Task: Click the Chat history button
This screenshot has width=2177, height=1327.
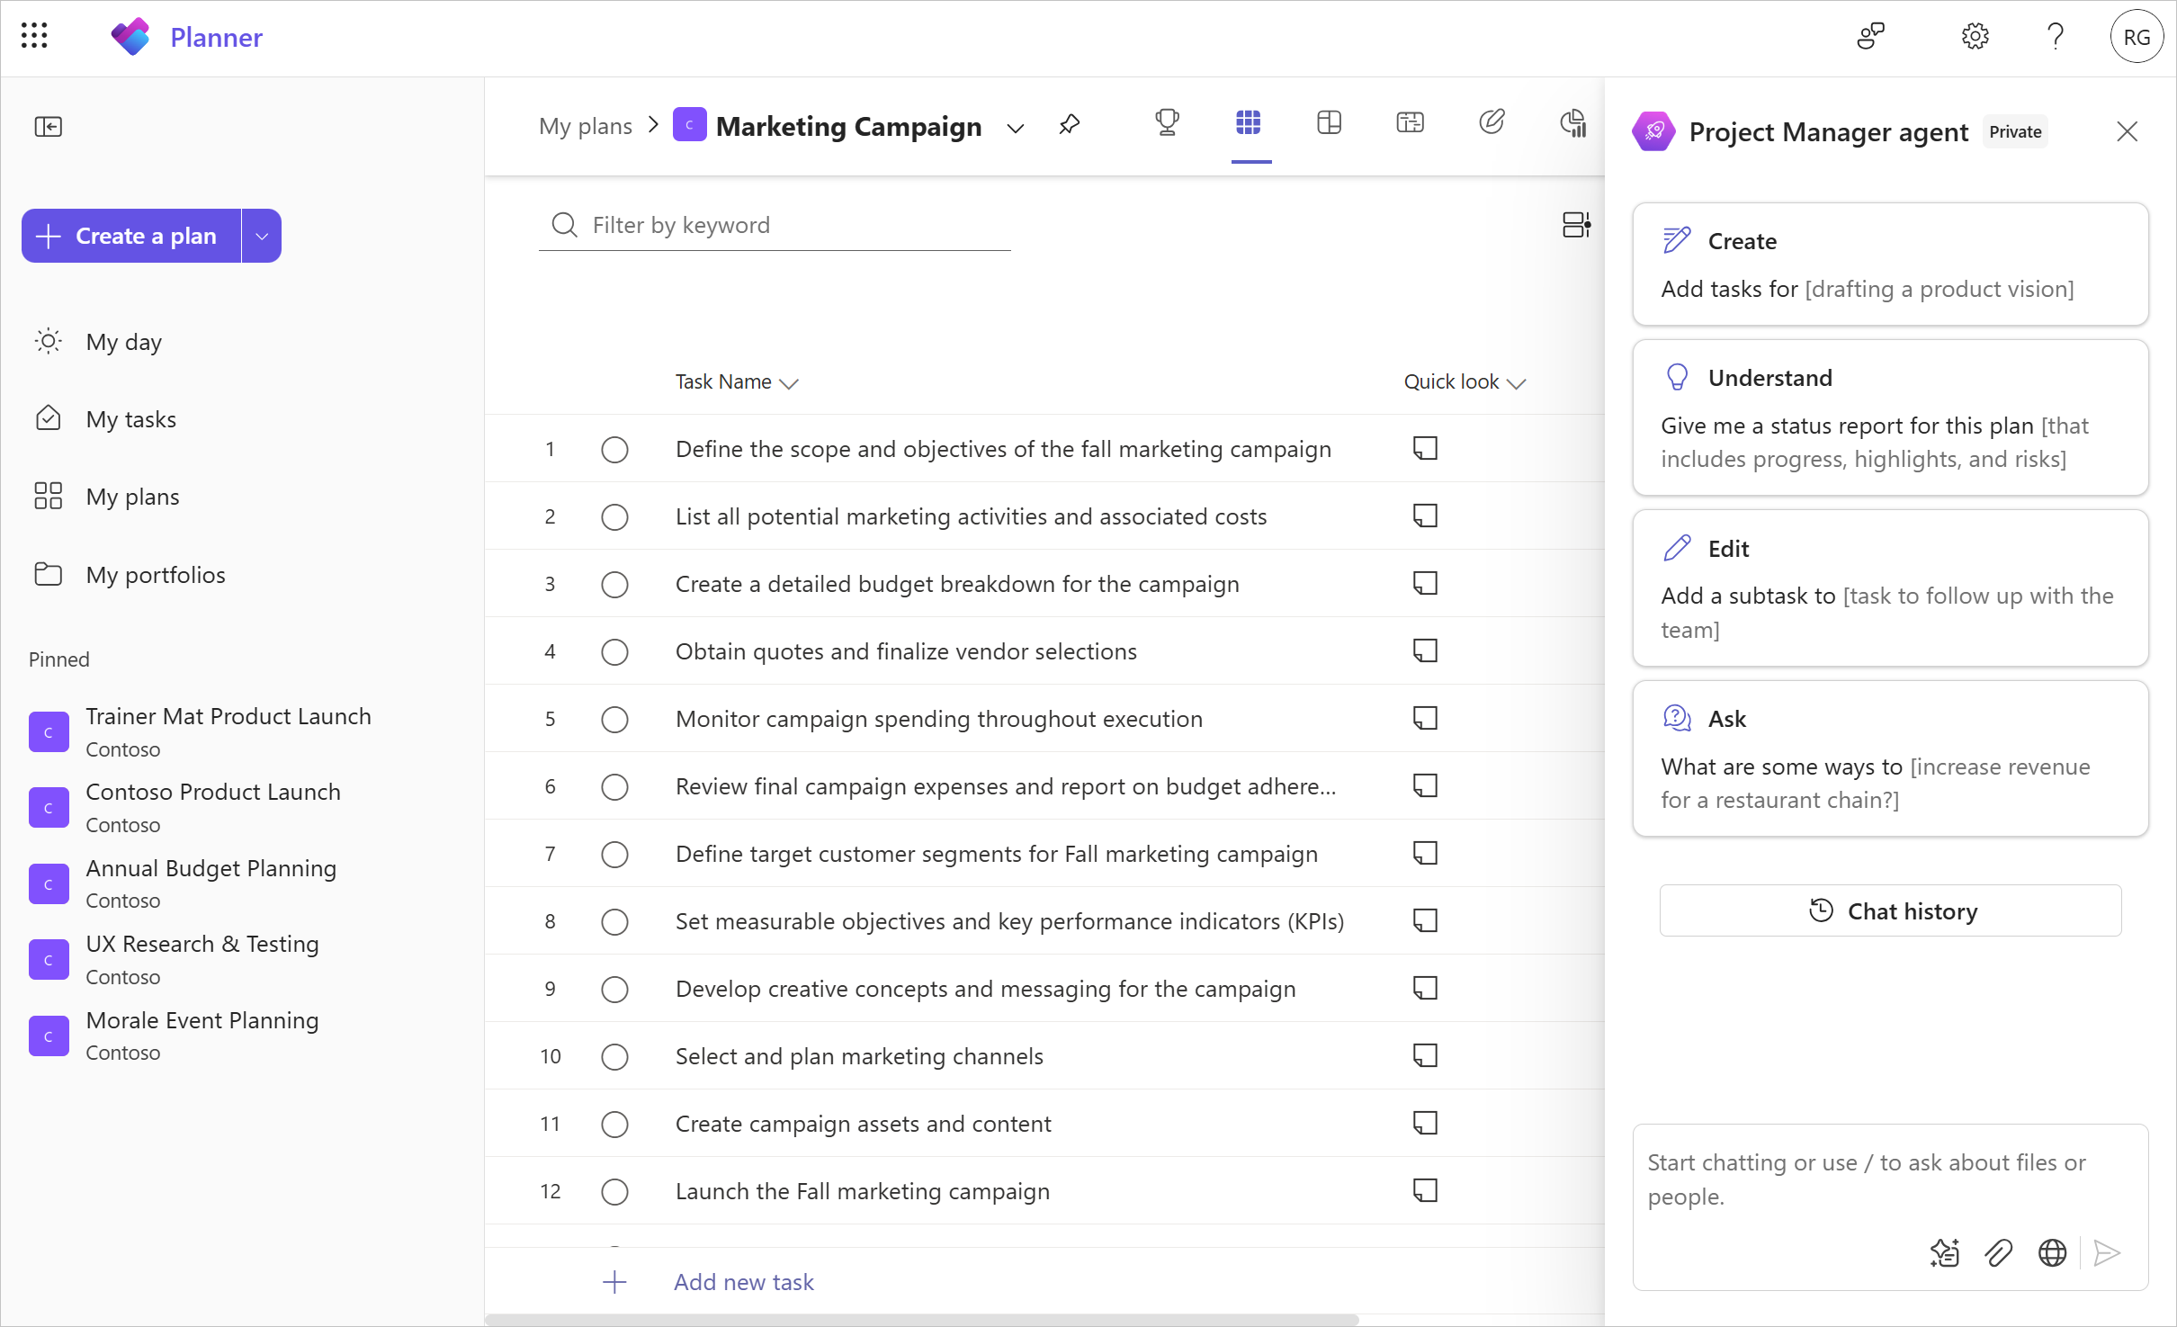Action: [x=1890, y=910]
